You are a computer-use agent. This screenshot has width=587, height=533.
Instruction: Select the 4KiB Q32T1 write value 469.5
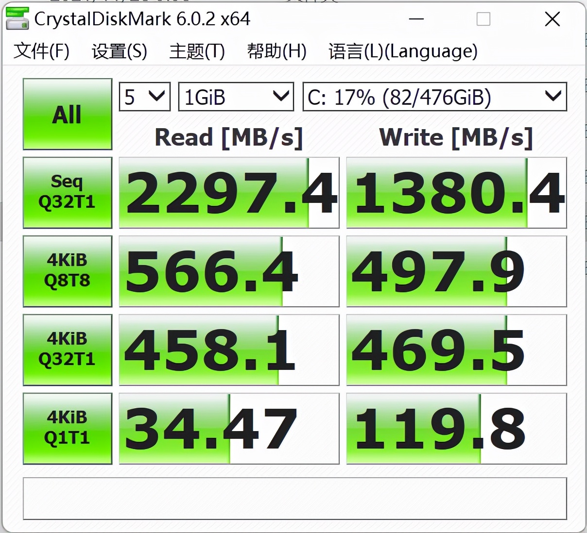click(457, 350)
